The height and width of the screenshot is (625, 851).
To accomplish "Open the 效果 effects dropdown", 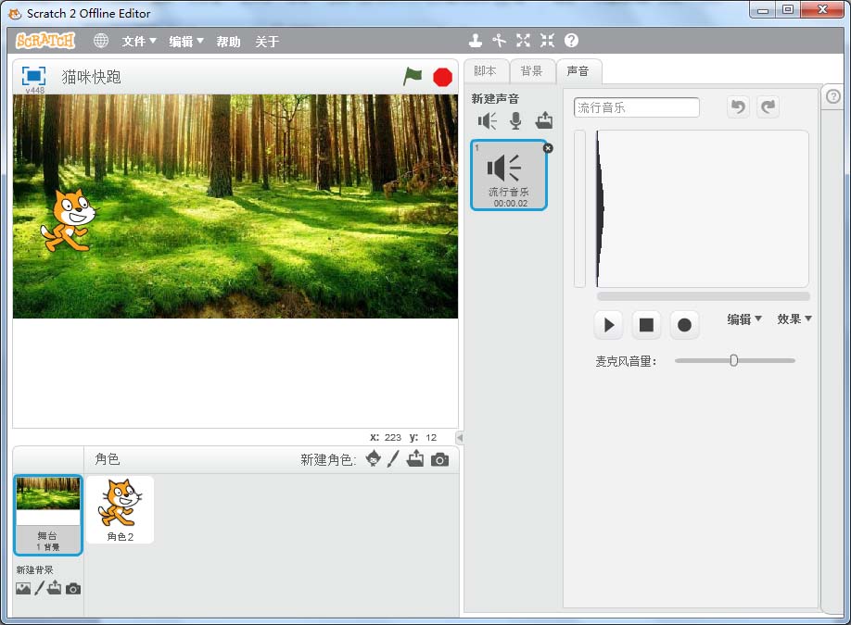I will click(794, 319).
